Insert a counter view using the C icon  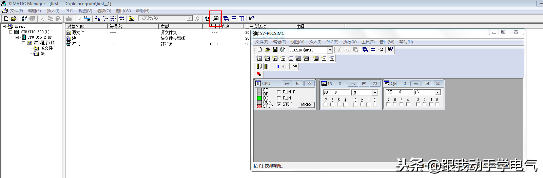(291, 59)
